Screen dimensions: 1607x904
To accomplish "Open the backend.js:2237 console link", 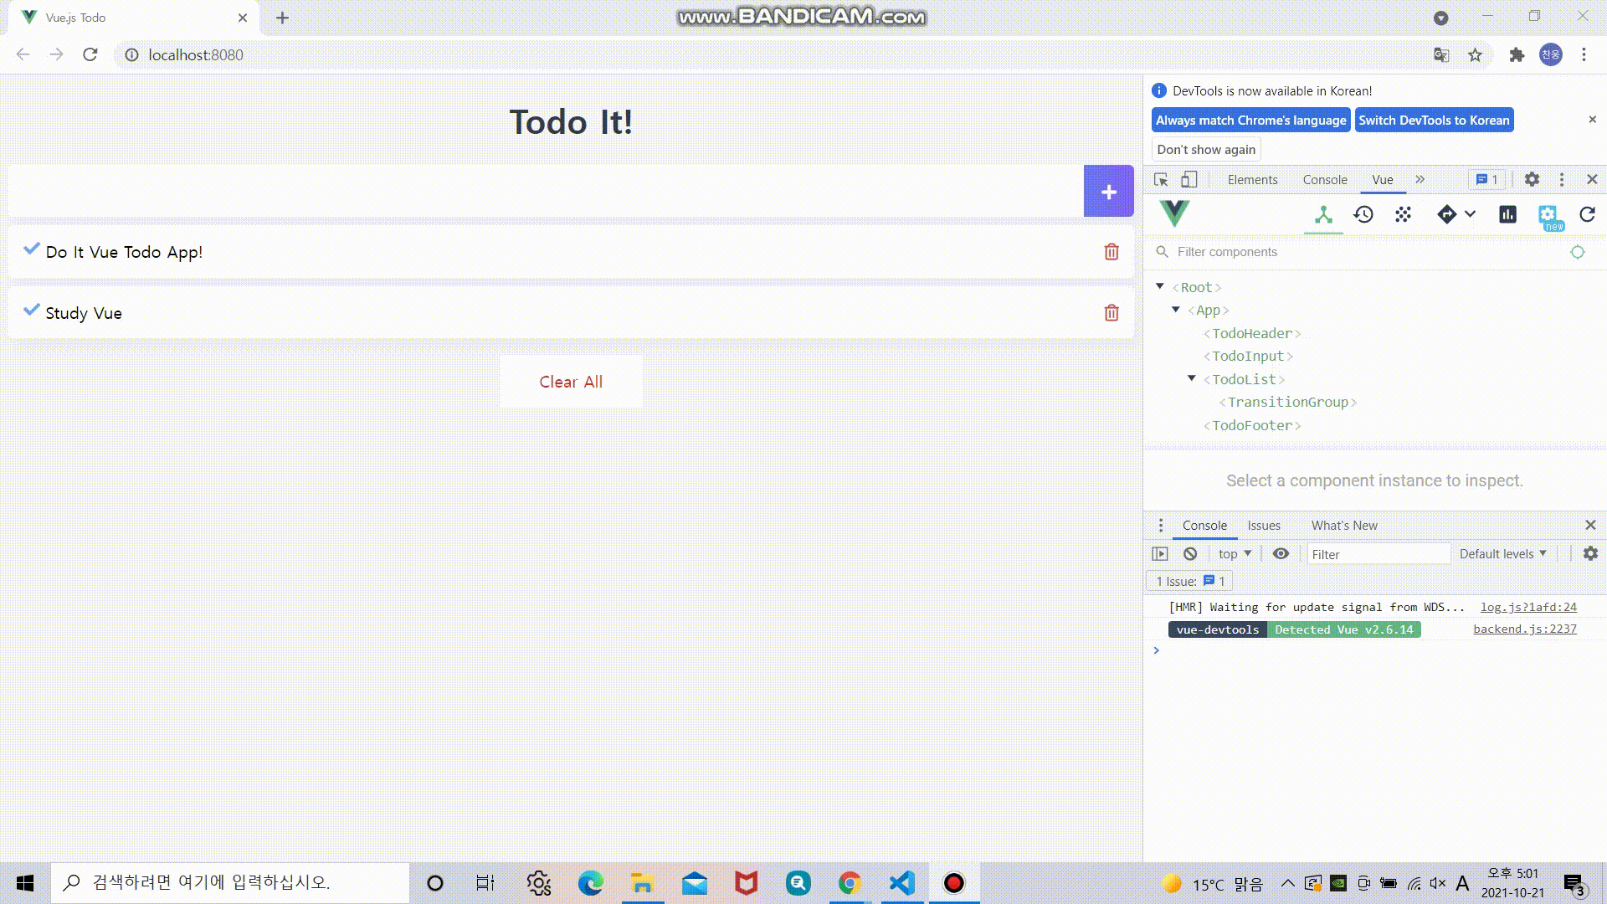I will coord(1523,629).
